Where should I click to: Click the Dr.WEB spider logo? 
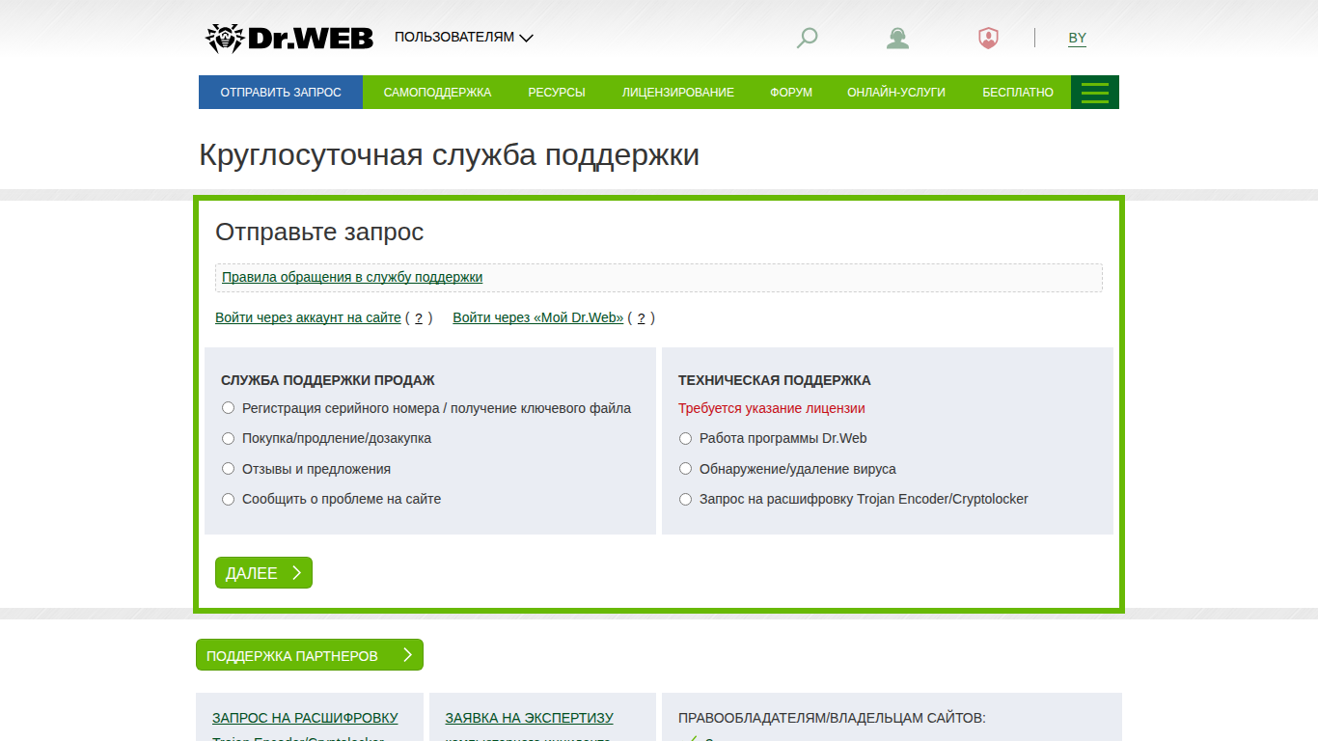pos(289,38)
